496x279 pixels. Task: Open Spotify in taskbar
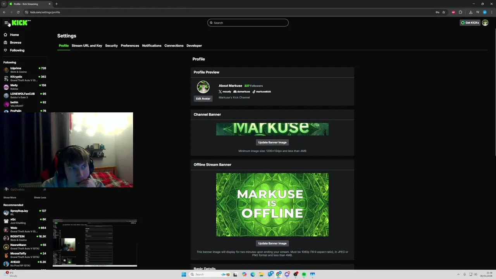click(304, 274)
